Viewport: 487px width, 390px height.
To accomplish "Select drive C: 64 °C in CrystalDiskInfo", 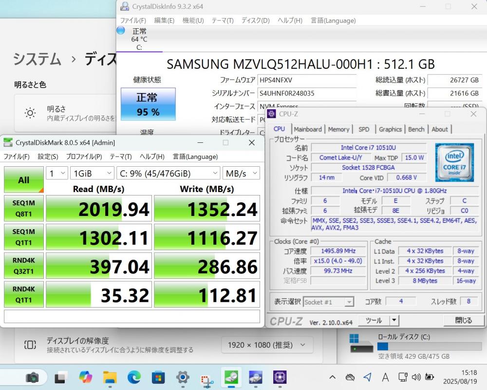I will point(139,39).
